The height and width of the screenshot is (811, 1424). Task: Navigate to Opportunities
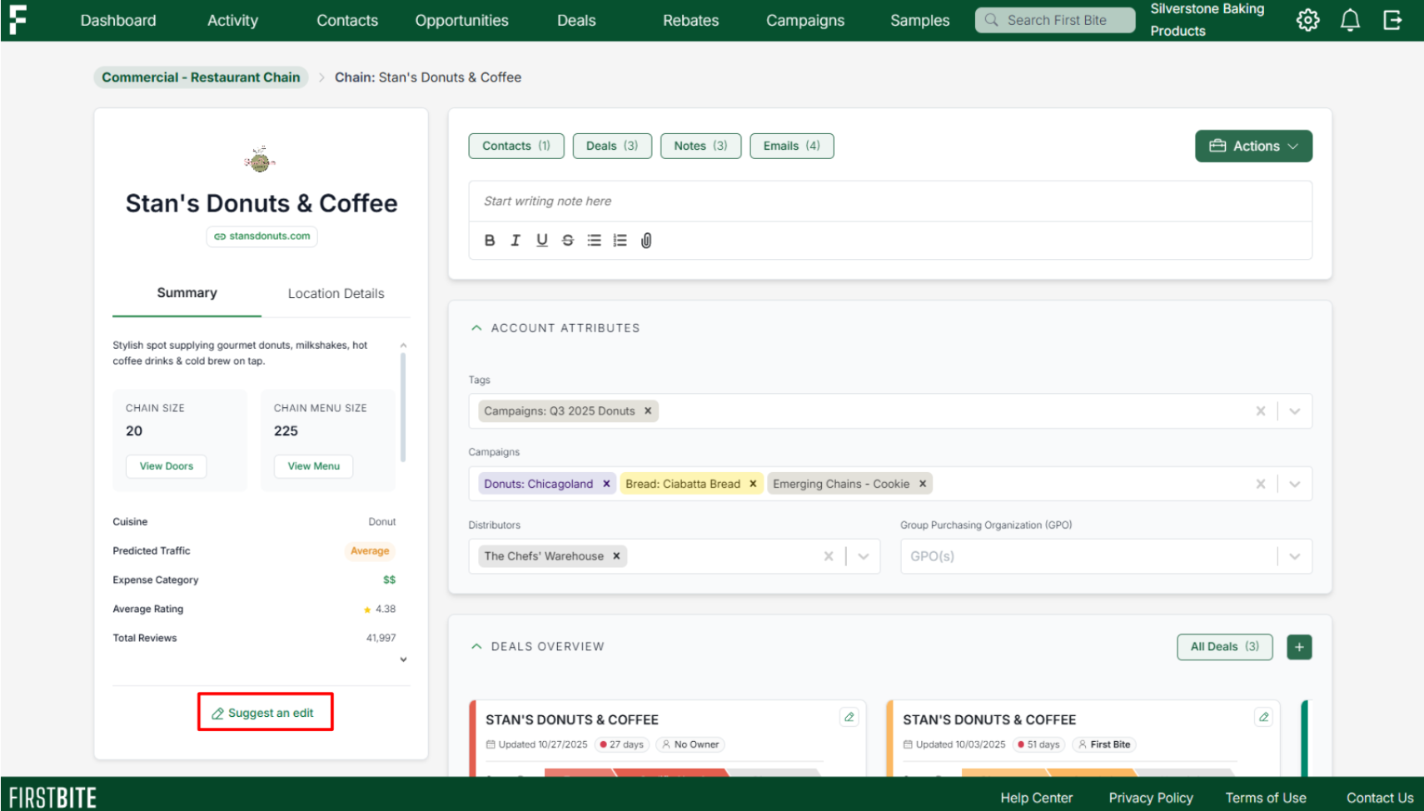tap(462, 20)
